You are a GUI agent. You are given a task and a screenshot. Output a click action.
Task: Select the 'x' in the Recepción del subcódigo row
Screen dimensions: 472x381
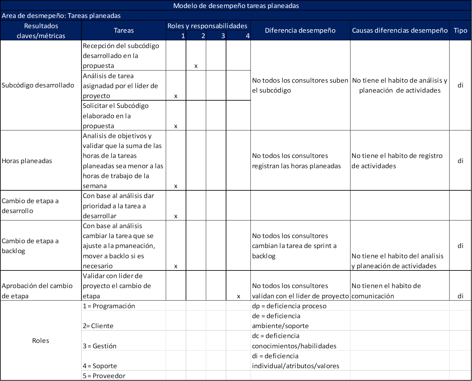tap(196, 66)
